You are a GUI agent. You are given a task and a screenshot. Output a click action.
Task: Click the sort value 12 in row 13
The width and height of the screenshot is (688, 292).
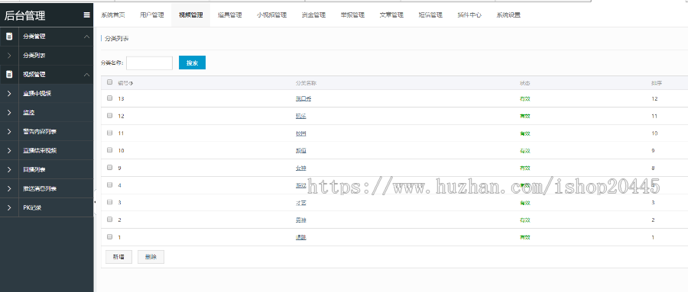click(x=654, y=98)
